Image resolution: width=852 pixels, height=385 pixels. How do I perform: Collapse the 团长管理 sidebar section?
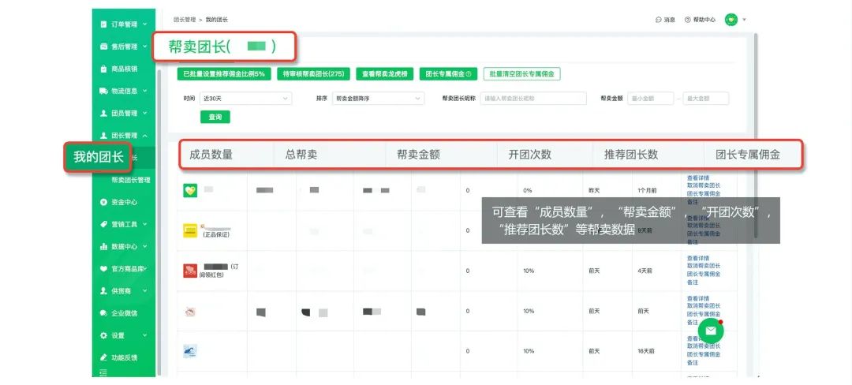(x=145, y=136)
